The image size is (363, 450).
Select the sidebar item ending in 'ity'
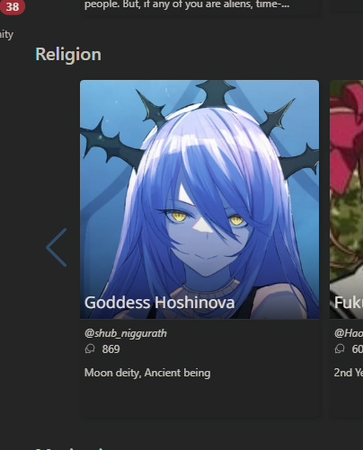point(6,35)
